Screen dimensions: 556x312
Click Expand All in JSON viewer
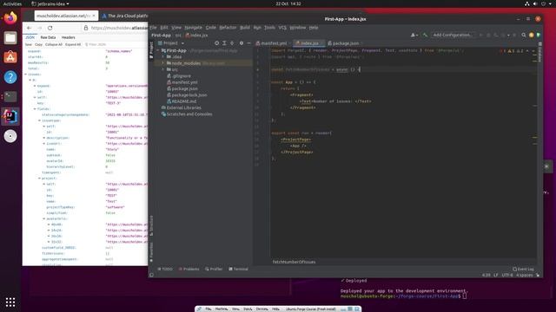tap(73, 44)
